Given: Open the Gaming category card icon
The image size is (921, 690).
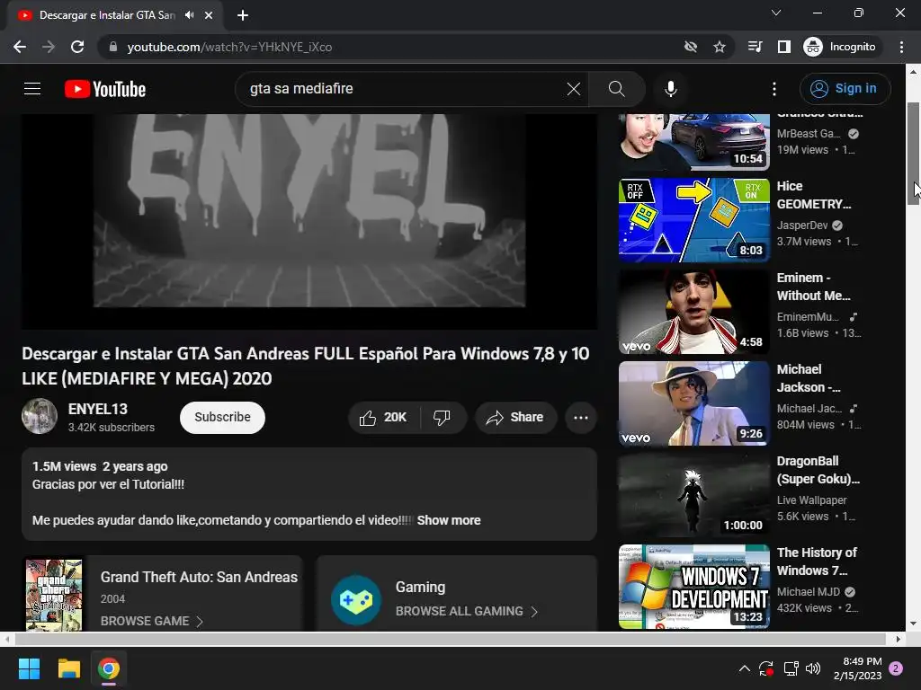Looking at the screenshot, I should [x=356, y=599].
